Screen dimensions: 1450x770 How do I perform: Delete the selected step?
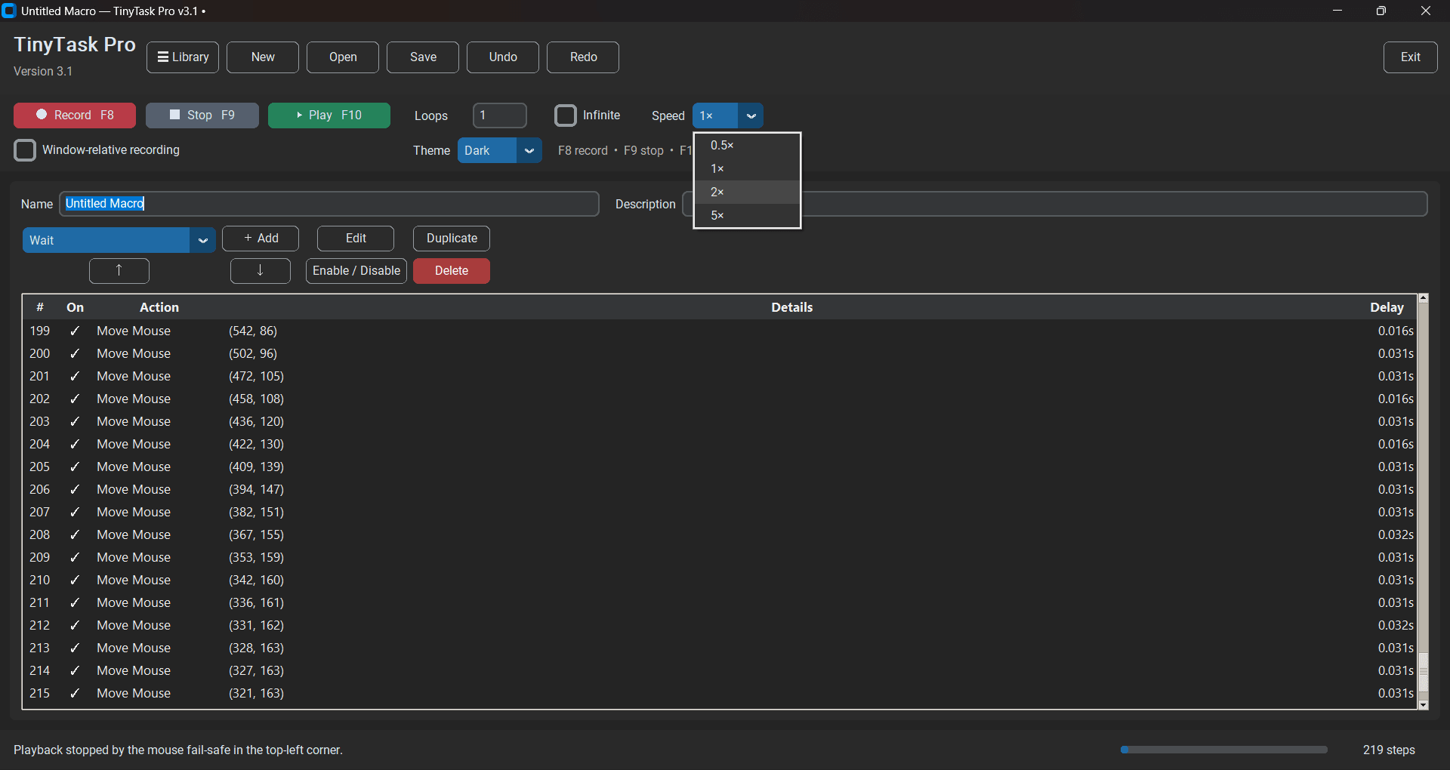[452, 271]
